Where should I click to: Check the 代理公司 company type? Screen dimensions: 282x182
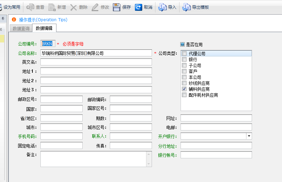(x=184, y=53)
